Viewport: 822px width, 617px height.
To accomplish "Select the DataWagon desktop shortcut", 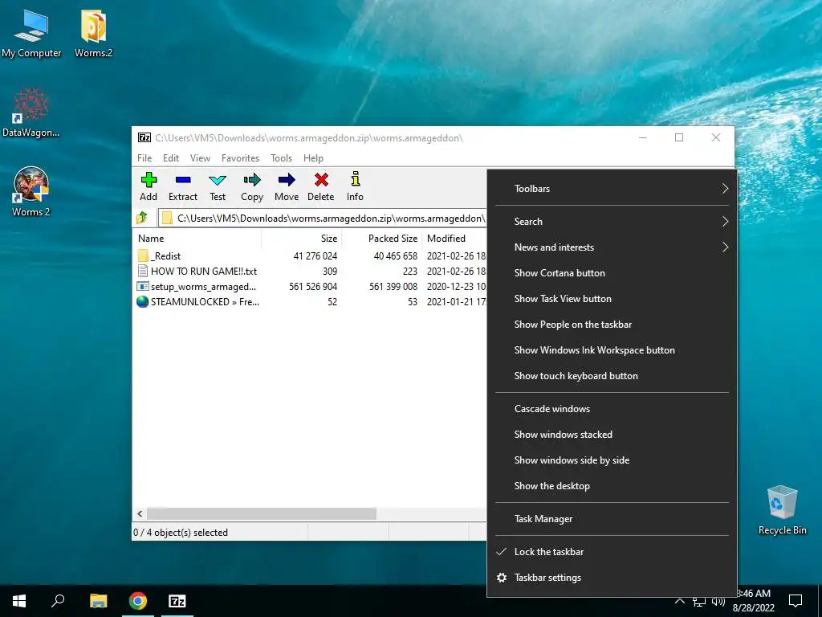I will (x=31, y=112).
